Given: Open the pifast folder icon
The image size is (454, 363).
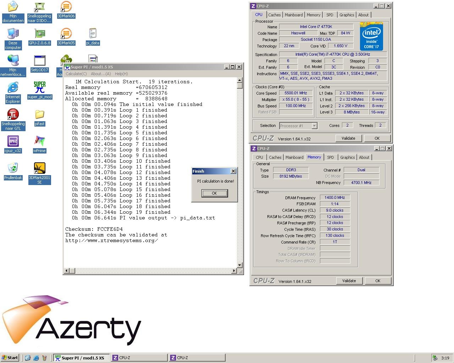Looking at the screenshot, I should click(x=39, y=117).
